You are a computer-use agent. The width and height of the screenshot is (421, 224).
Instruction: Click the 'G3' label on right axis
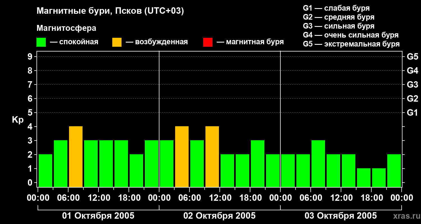pyautogui.click(x=413, y=85)
